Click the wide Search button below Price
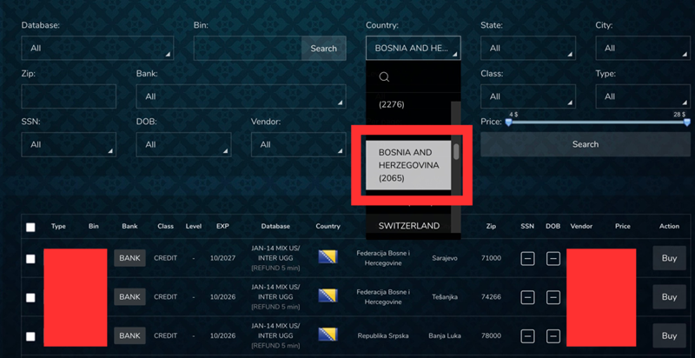695x358 pixels. [x=585, y=144]
